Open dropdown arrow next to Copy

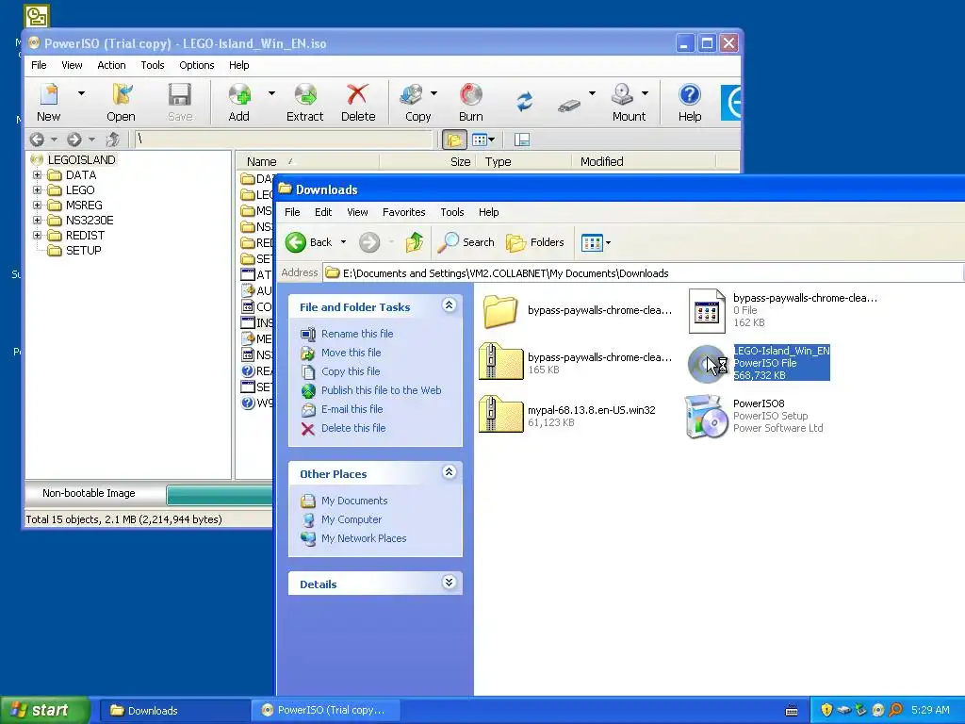coord(433,93)
